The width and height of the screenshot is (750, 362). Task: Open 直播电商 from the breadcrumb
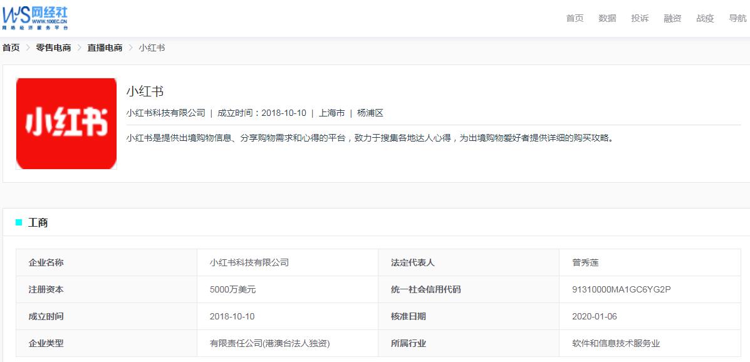coord(104,48)
